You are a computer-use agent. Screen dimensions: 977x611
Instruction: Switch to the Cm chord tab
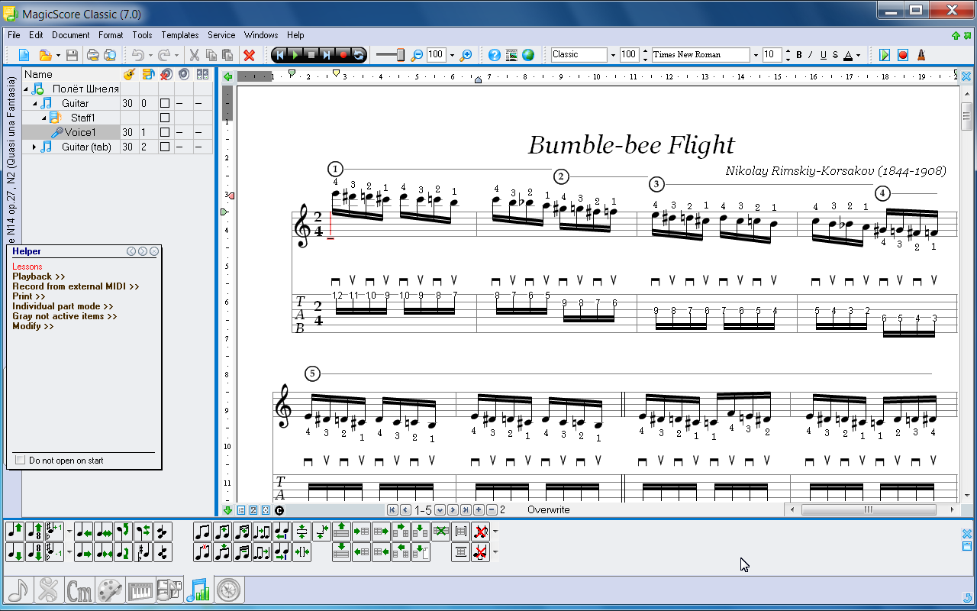tap(79, 590)
